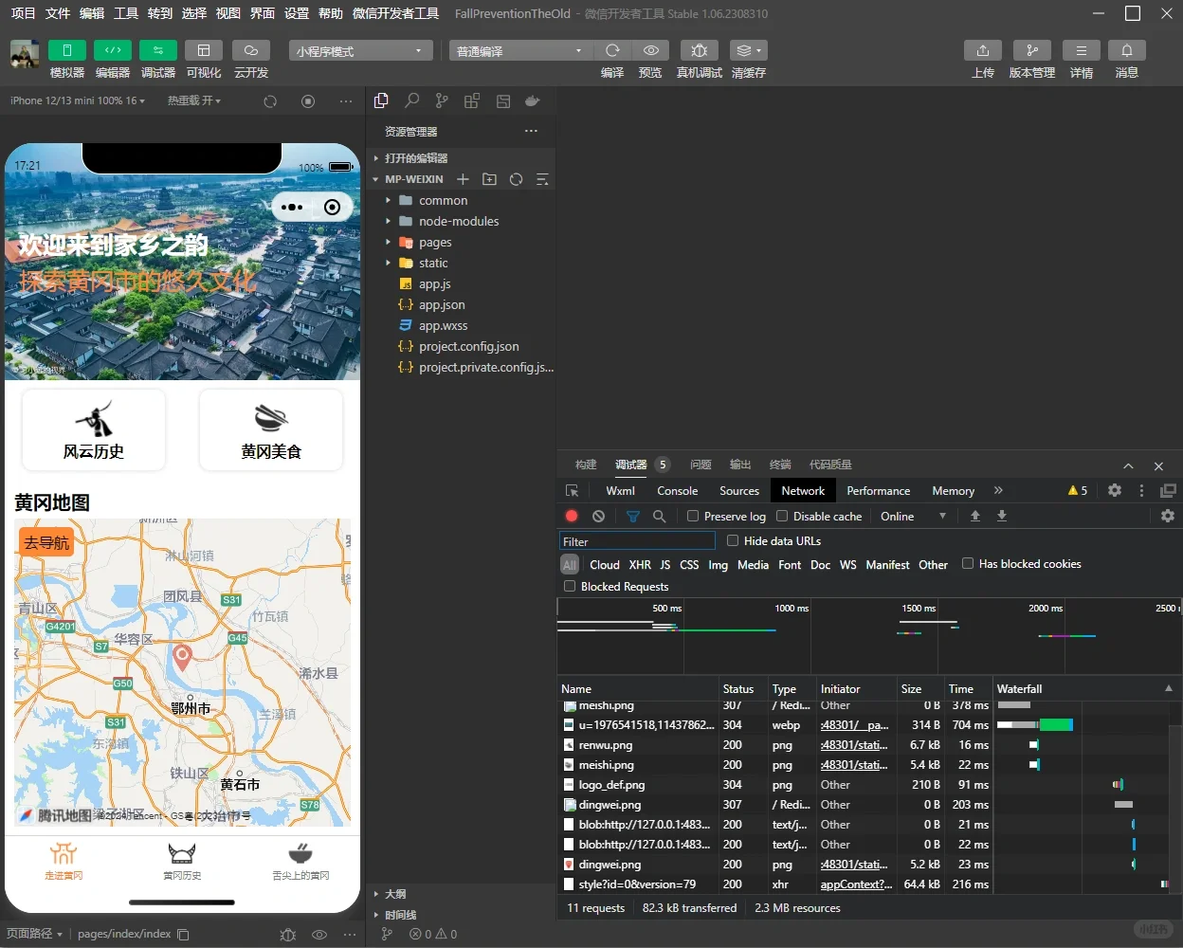Click the preview (预览) eye icon
The width and height of the screenshot is (1183, 948).
(x=651, y=50)
